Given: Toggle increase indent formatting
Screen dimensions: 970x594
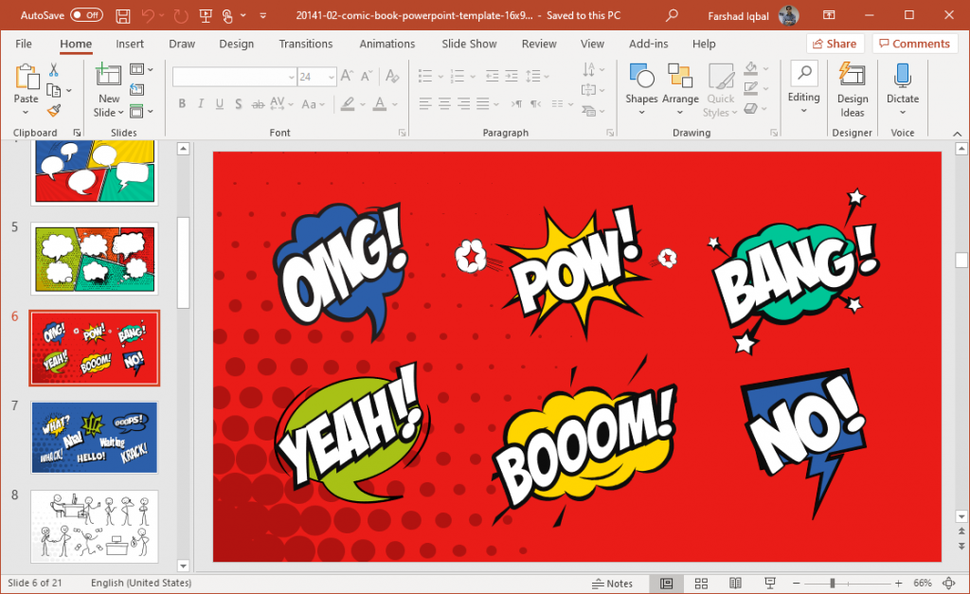Looking at the screenshot, I should [512, 76].
